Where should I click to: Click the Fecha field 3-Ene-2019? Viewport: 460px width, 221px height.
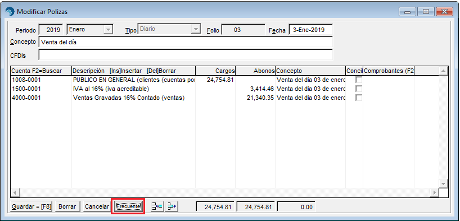310,30
